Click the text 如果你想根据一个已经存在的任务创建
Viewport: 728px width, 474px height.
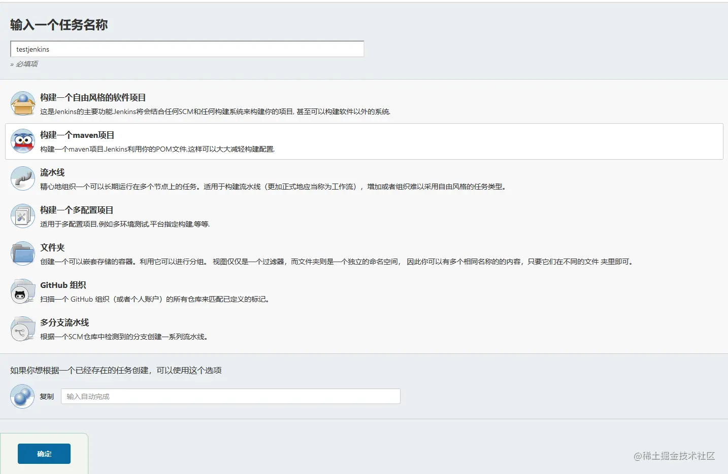pos(116,371)
